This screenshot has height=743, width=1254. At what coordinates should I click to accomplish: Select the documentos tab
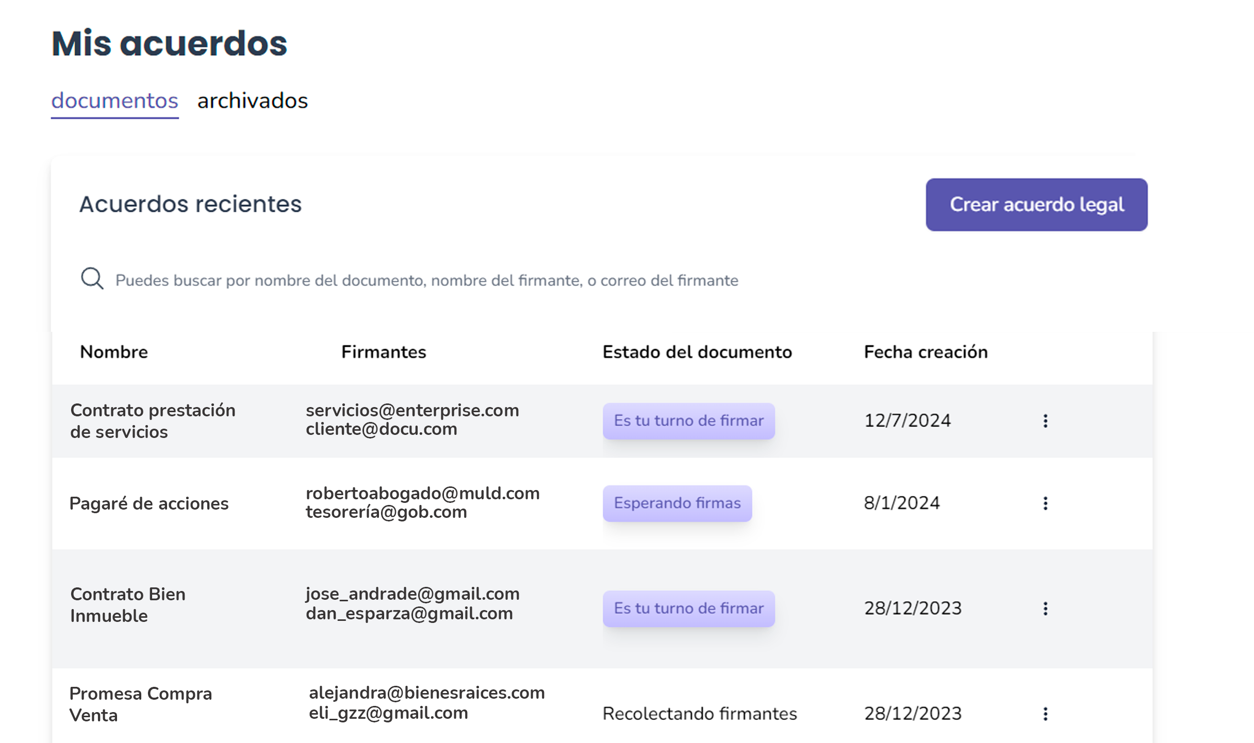[113, 100]
